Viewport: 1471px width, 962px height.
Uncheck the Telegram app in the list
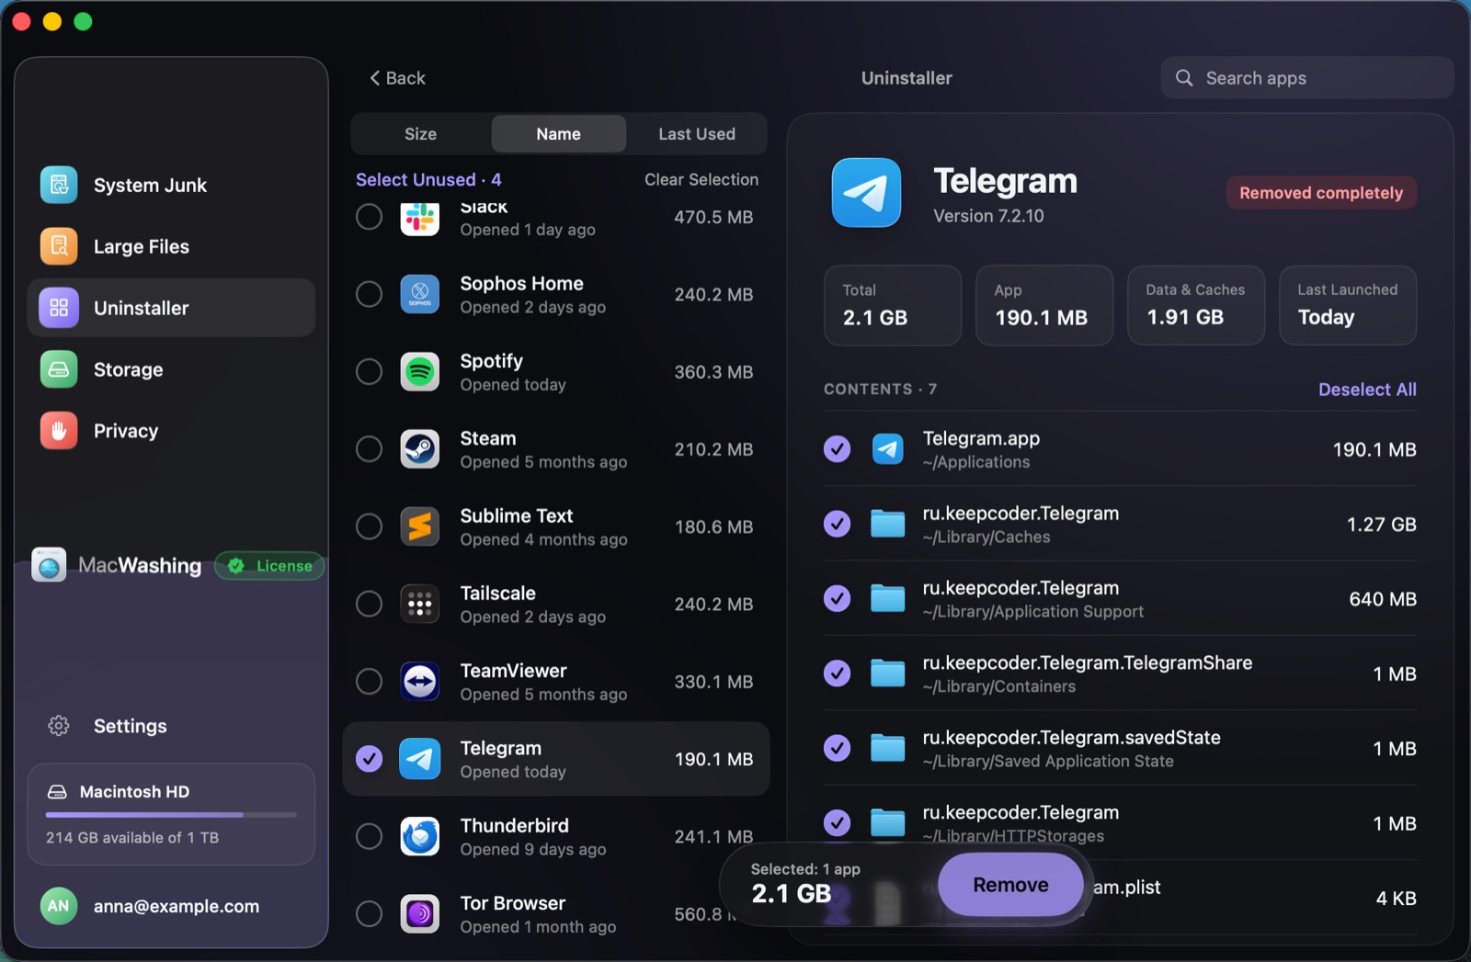click(x=369, y=759)
